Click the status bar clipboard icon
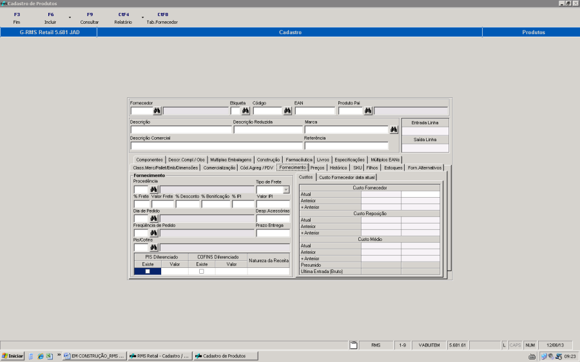Image resolution: width=580 pixels, height=362 pixels. (x=354, y=345)
